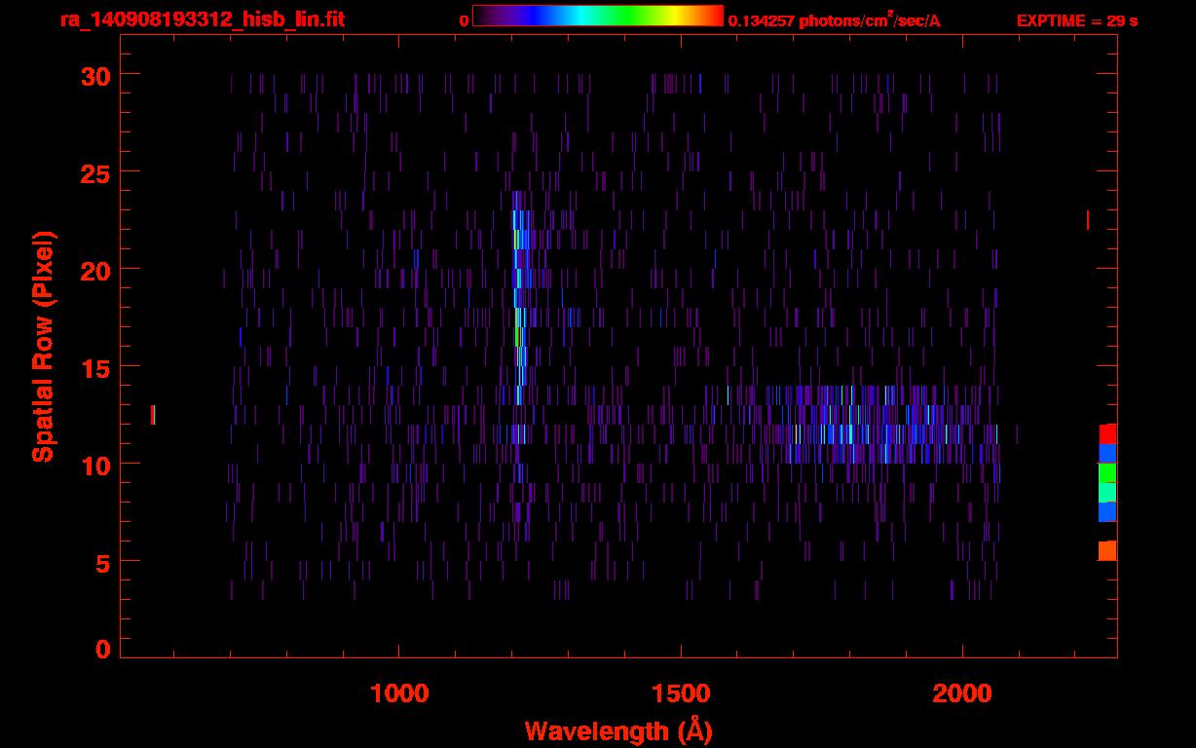Click the Spatial Row (Pixel) axis label

43,346
